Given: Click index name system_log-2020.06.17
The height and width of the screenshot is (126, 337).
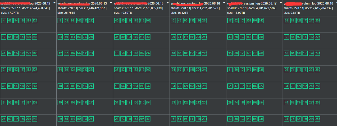Looking at the screenshot, I should 252,4.
